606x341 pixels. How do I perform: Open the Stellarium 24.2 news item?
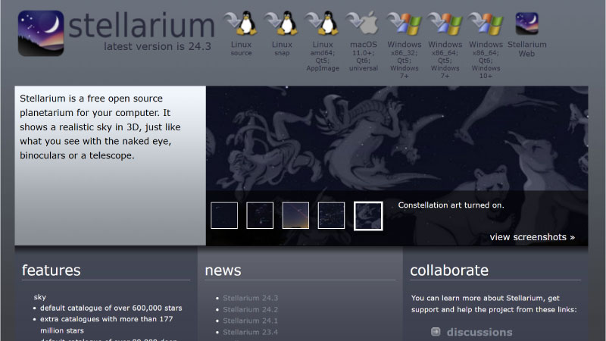click(251, 309)
